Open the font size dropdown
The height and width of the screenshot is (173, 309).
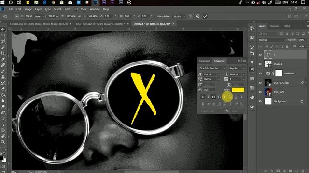pyautogui.click(x=218, y=74)
